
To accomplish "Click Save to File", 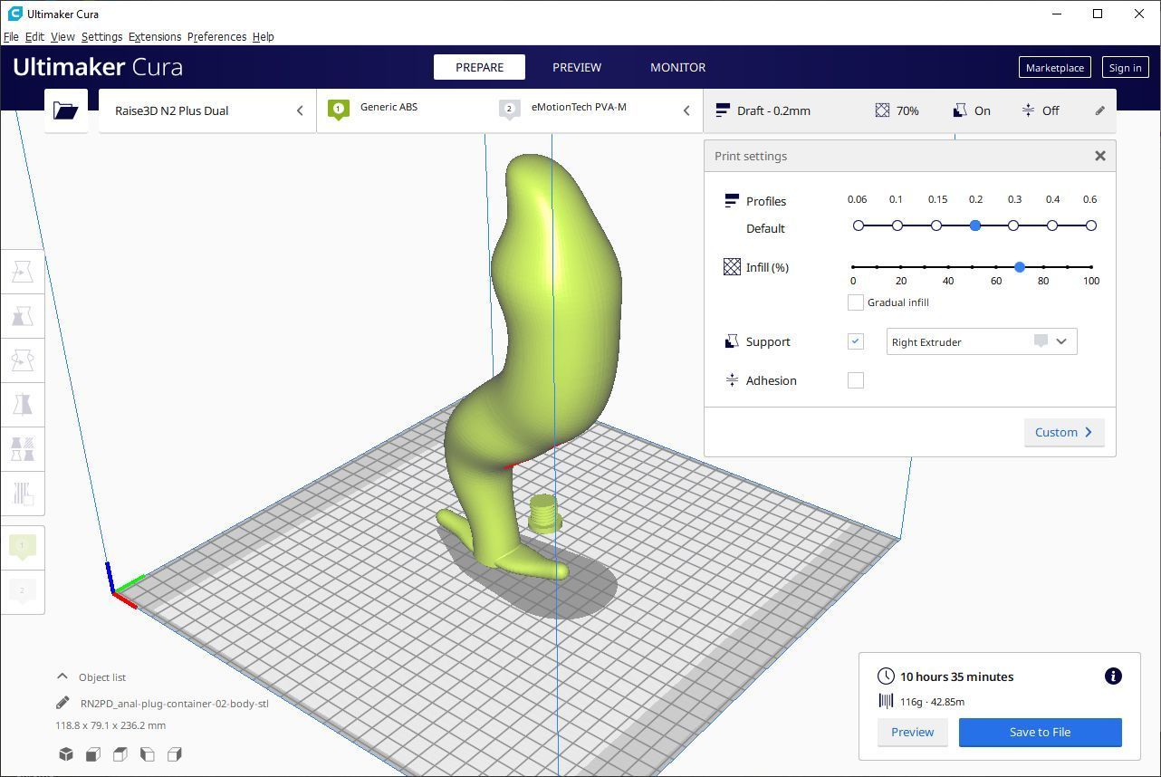I will point(1040,732).
